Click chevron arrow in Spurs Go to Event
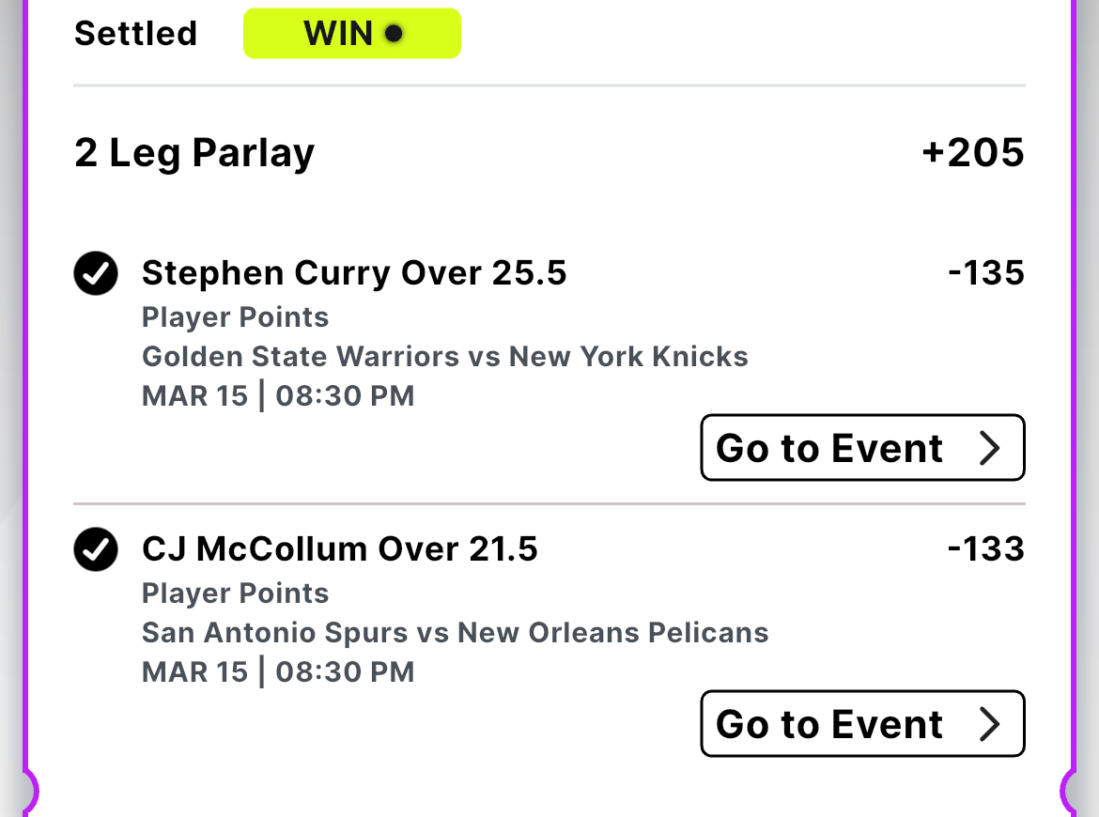 click(989, 724)
